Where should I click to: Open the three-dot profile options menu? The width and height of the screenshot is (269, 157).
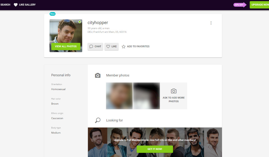point(211,23)
